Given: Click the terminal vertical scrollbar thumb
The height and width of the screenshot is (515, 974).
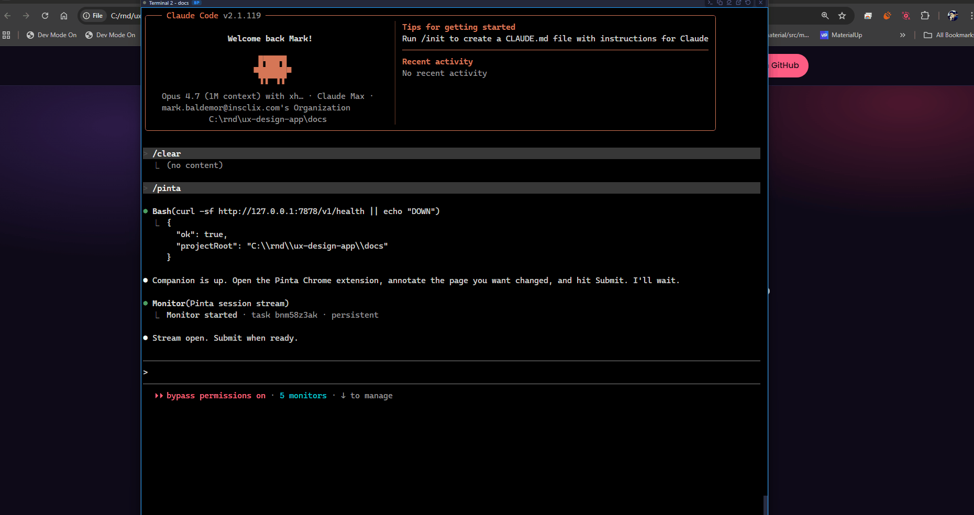Looking at the screenshot, I should [x=765, y=505].
